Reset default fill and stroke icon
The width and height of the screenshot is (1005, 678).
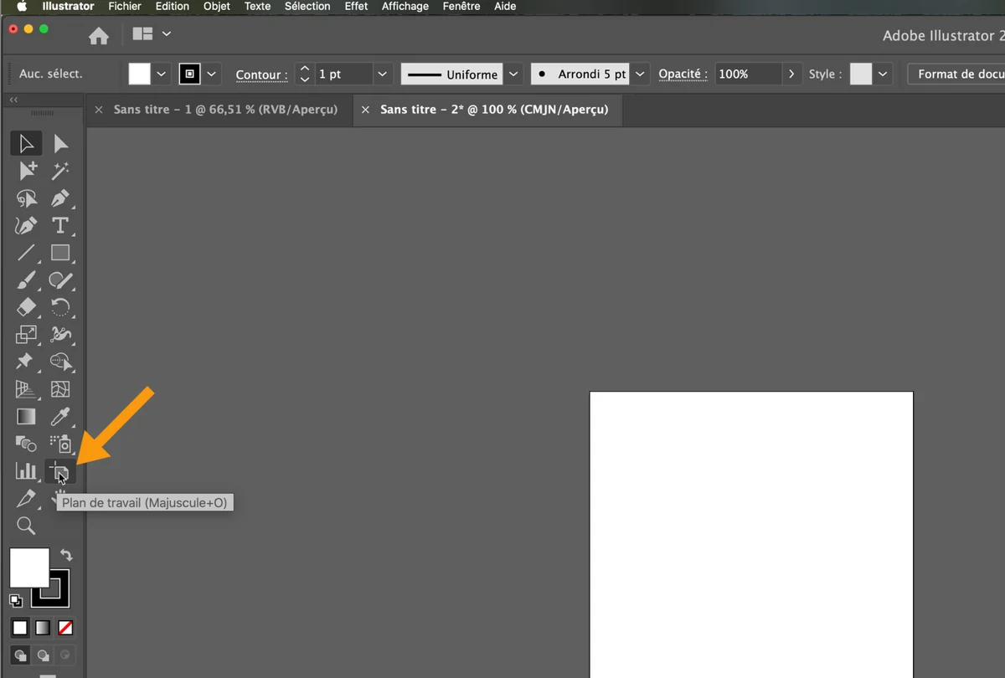(x=16, y=600)
